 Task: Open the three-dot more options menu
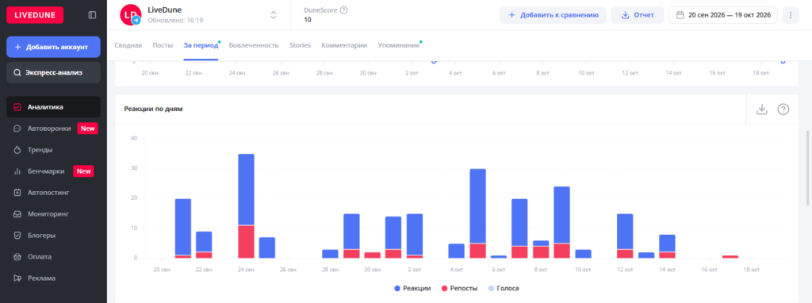pyautogui.click(x=791, y=15)
